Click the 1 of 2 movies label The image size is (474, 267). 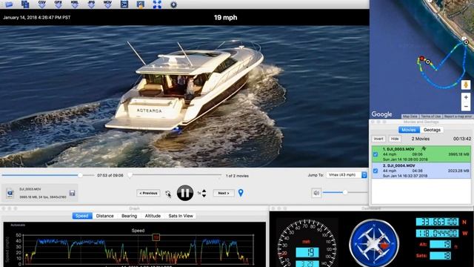[237, 176]
